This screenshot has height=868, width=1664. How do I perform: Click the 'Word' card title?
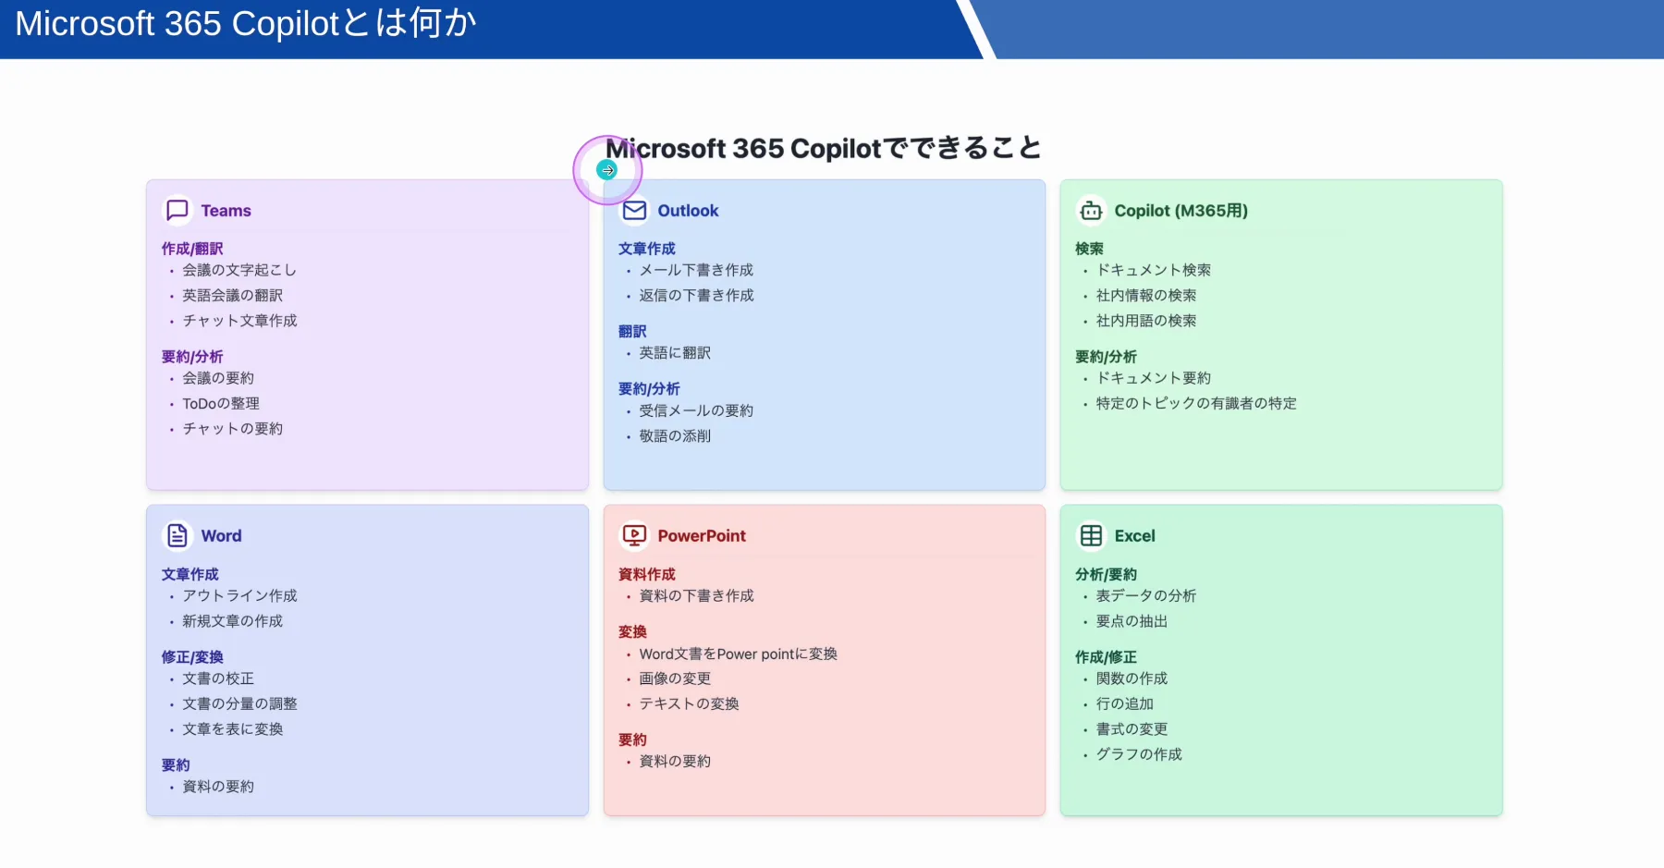[222, 536]
